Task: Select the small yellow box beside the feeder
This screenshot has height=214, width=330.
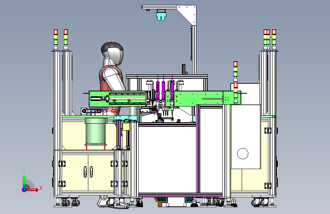Action: [x=126, y=126]
